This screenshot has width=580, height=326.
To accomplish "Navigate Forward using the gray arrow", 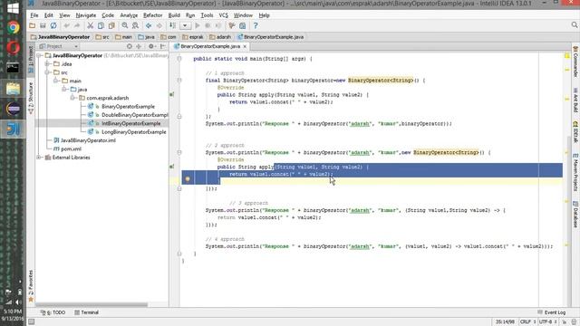I will pyautogui.click(x=159, y=26).
